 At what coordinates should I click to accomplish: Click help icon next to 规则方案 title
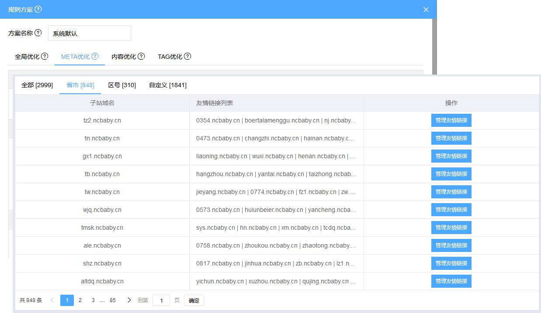(x=38, y=9)
